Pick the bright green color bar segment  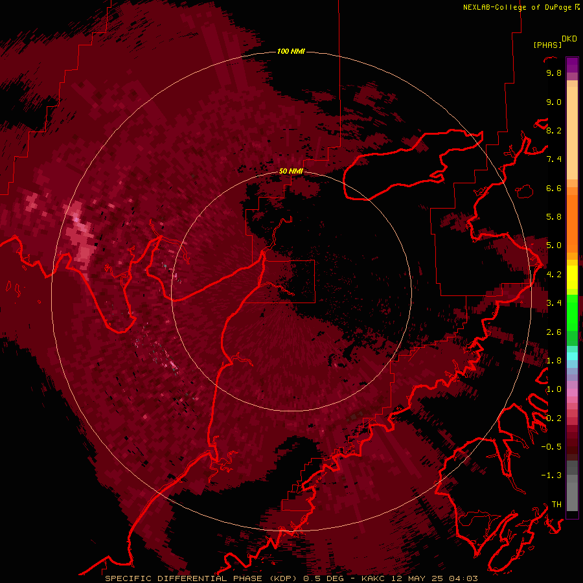(572, 312)
